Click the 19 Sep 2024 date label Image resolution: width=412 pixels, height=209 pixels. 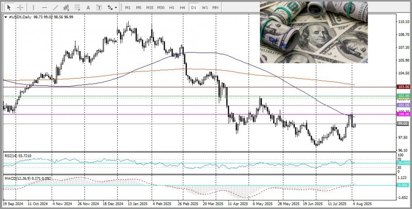point(13,204)
